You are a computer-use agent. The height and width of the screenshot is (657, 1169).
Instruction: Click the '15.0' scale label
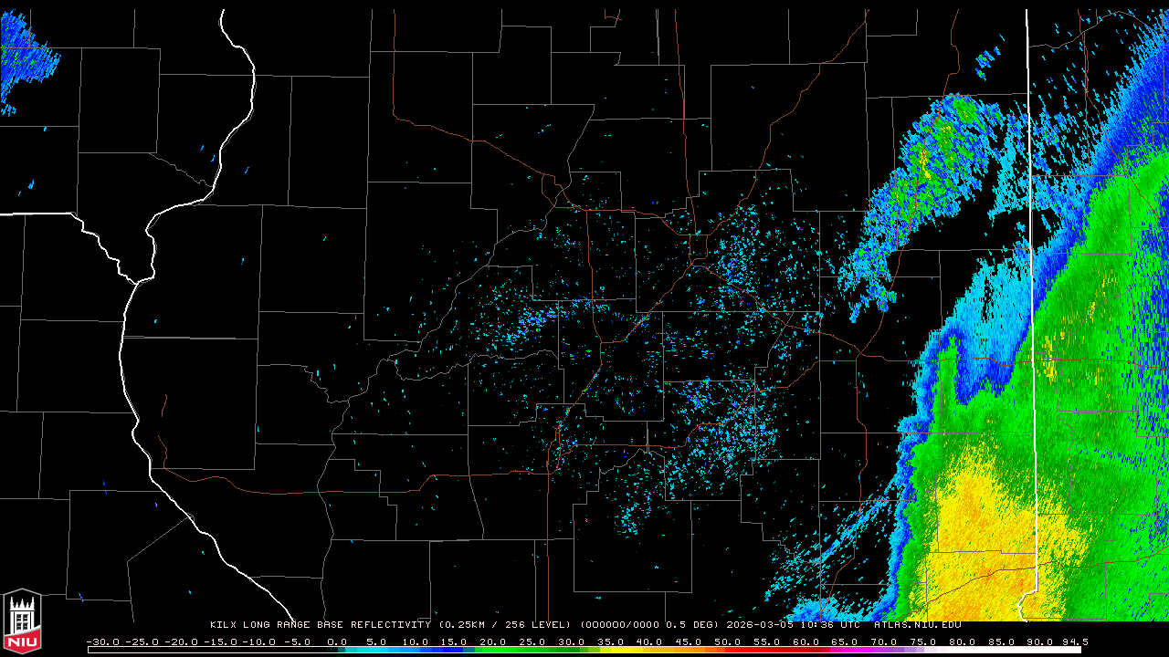pos(455,641)
